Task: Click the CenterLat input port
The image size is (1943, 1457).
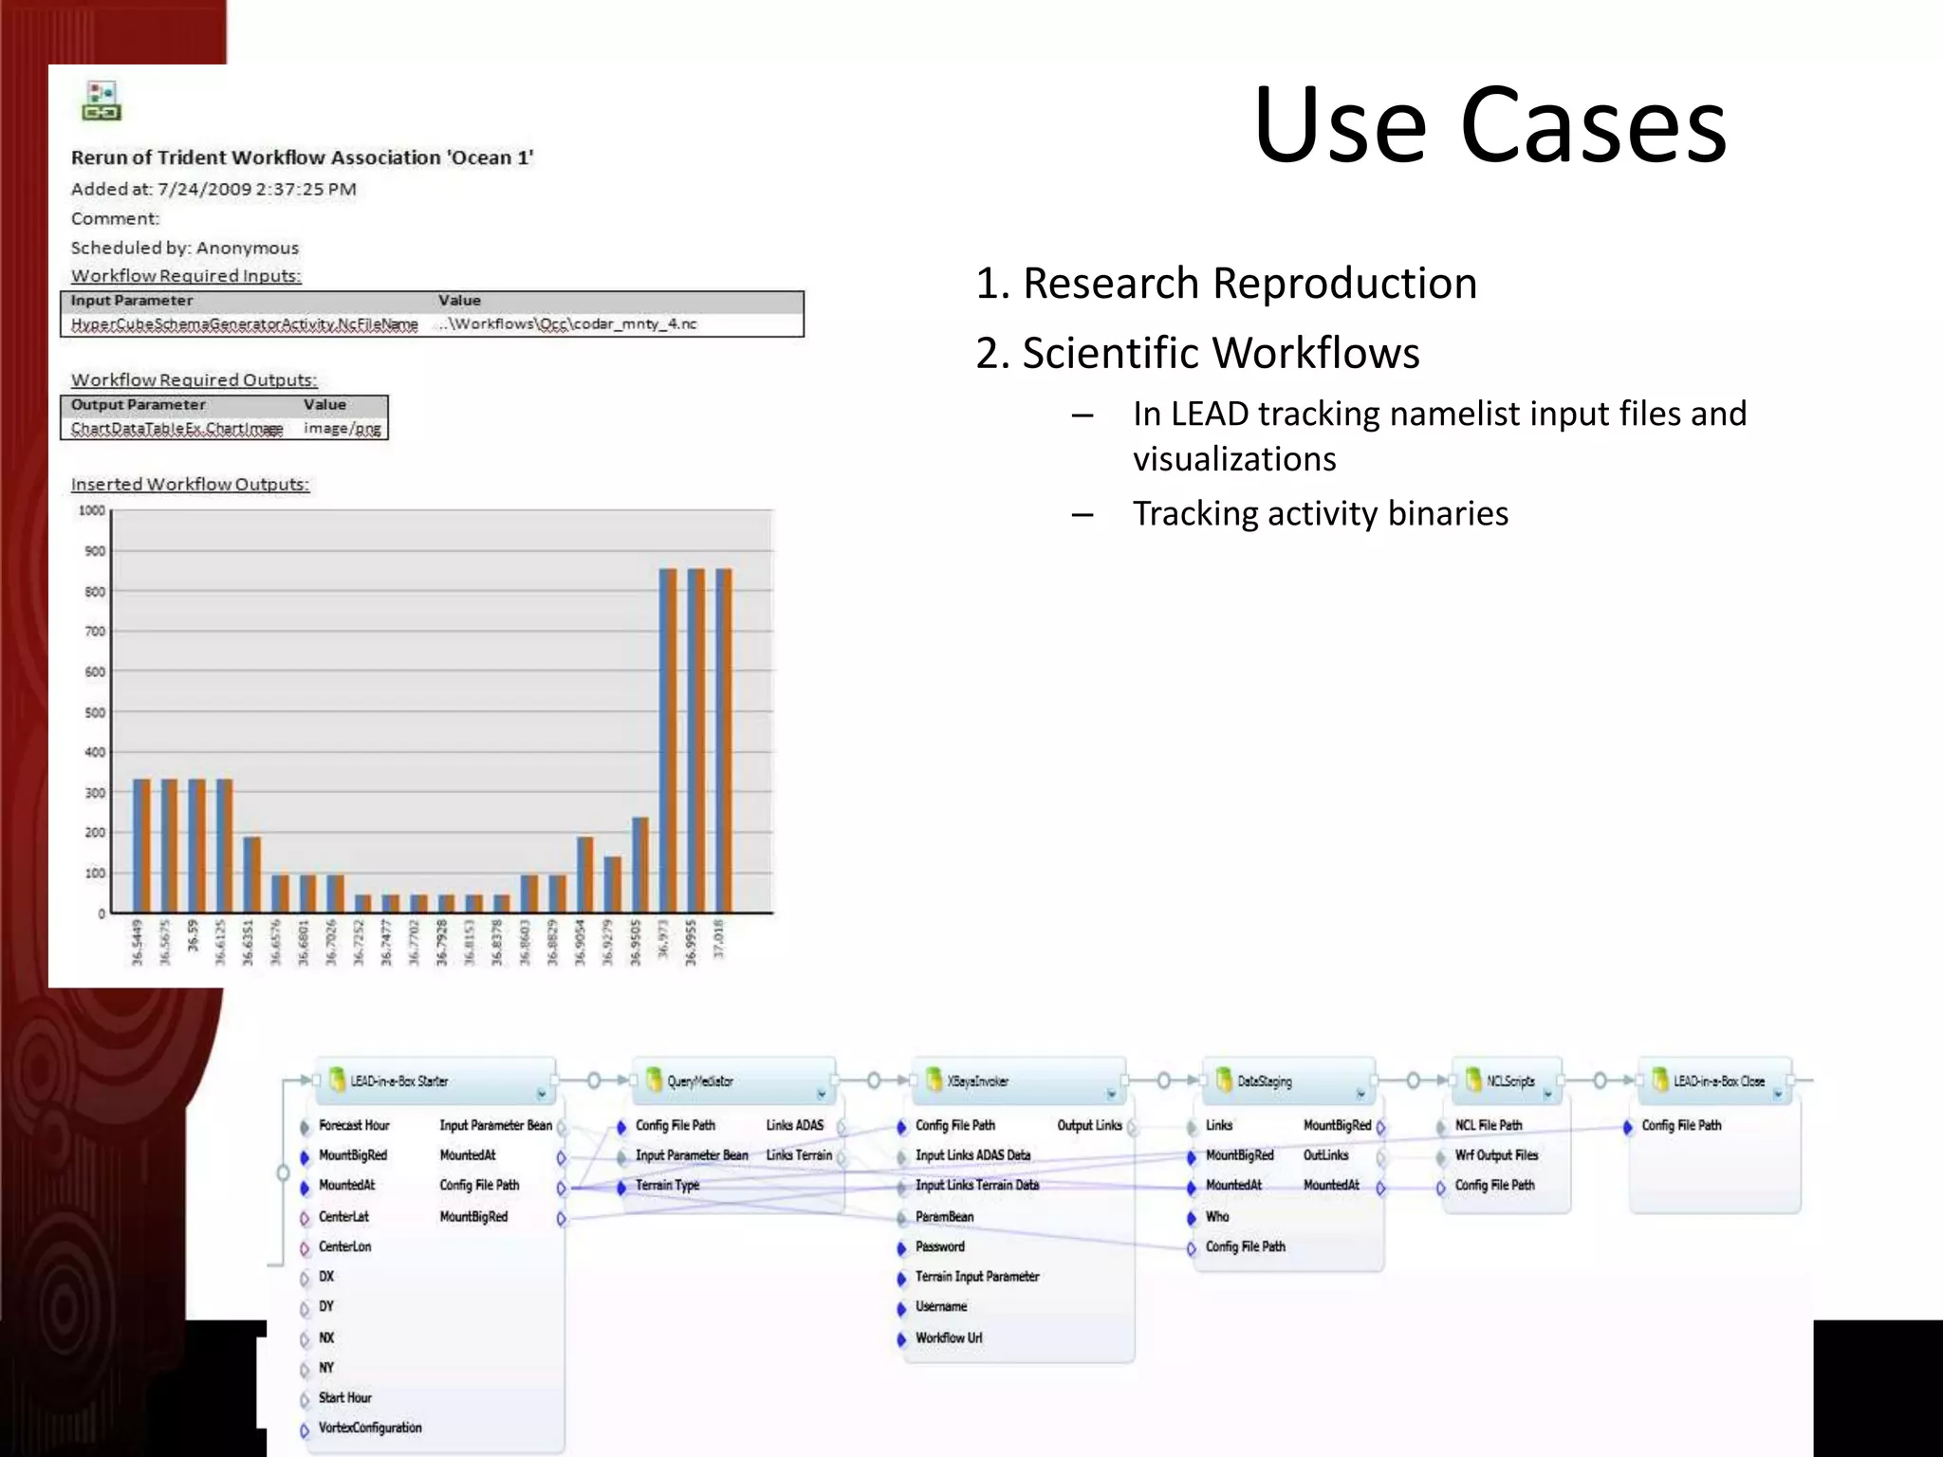Action: 305,1218
